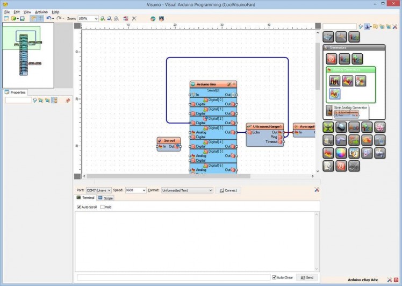Click the Send button
The image size is (402, 286).
click(307, 277)
